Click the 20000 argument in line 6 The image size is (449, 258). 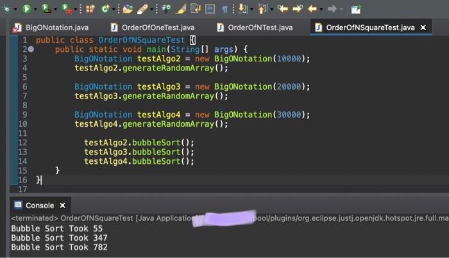tap(289, 87)
